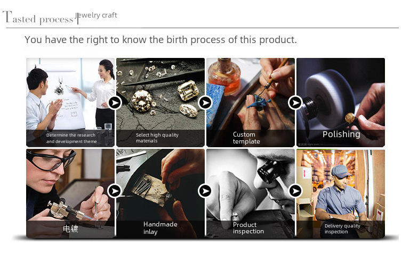Screen dimensions: 418x253
Task: Click the arrow icon after Custom template photo
Action: coord(295,103)
